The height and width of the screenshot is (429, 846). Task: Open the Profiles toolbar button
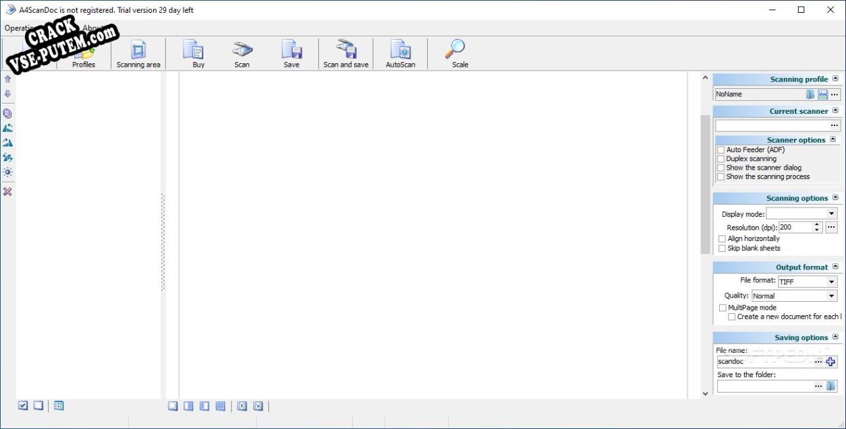tap(84, 54)
